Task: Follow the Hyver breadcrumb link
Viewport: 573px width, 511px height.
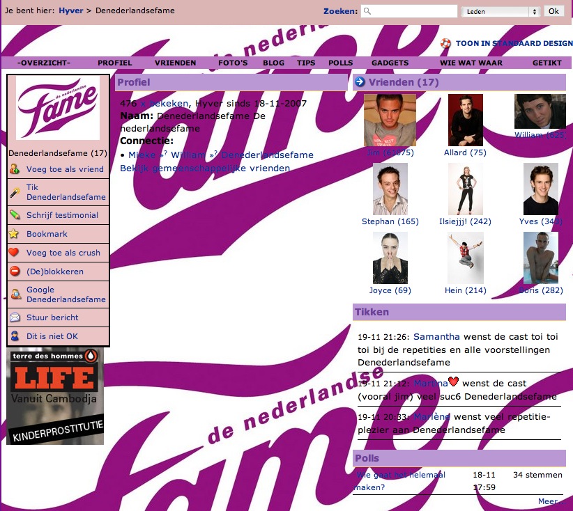Action: 71,10
